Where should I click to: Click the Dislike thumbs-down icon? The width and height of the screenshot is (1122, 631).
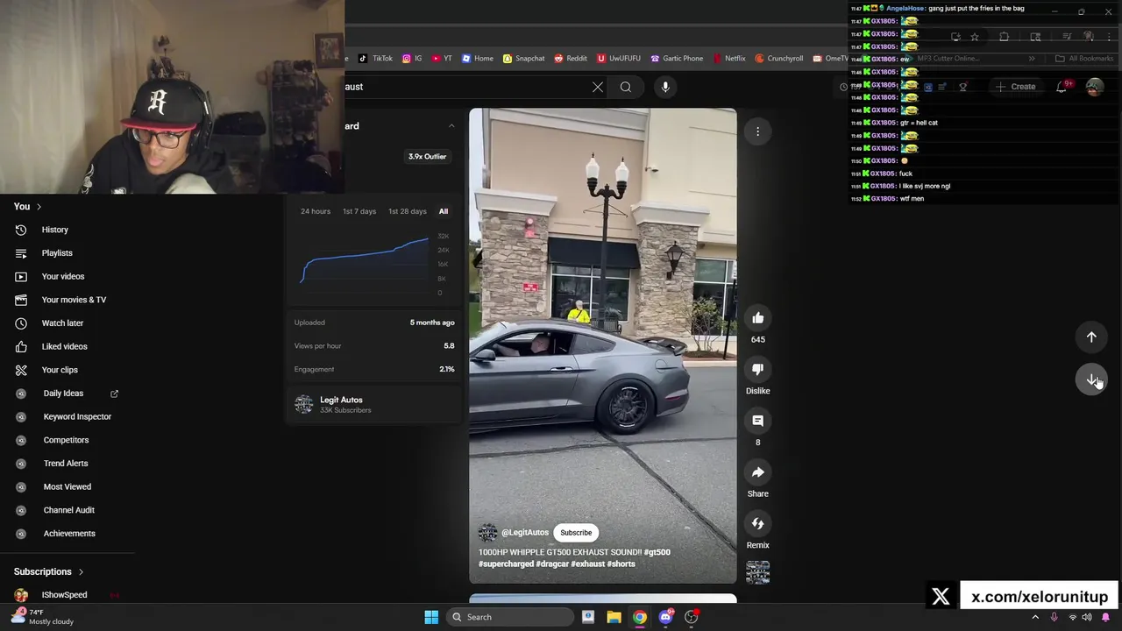[x=757, y=369]
